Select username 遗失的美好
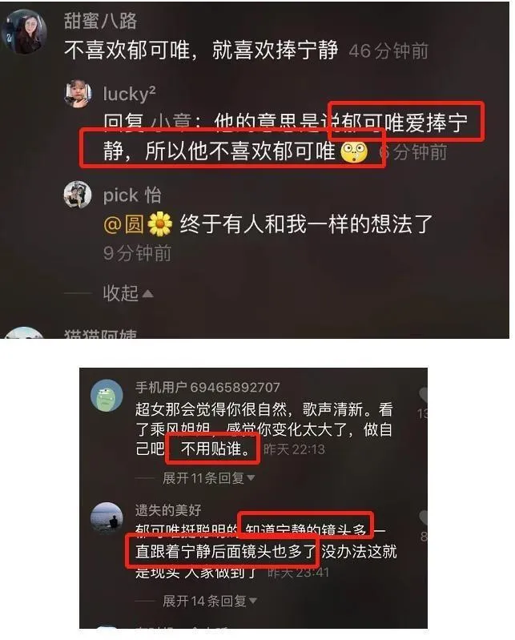The image size is (515, 640). click(x=168, y=509)
